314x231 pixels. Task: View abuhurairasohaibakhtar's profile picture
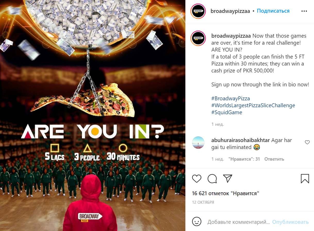point(198,143)
